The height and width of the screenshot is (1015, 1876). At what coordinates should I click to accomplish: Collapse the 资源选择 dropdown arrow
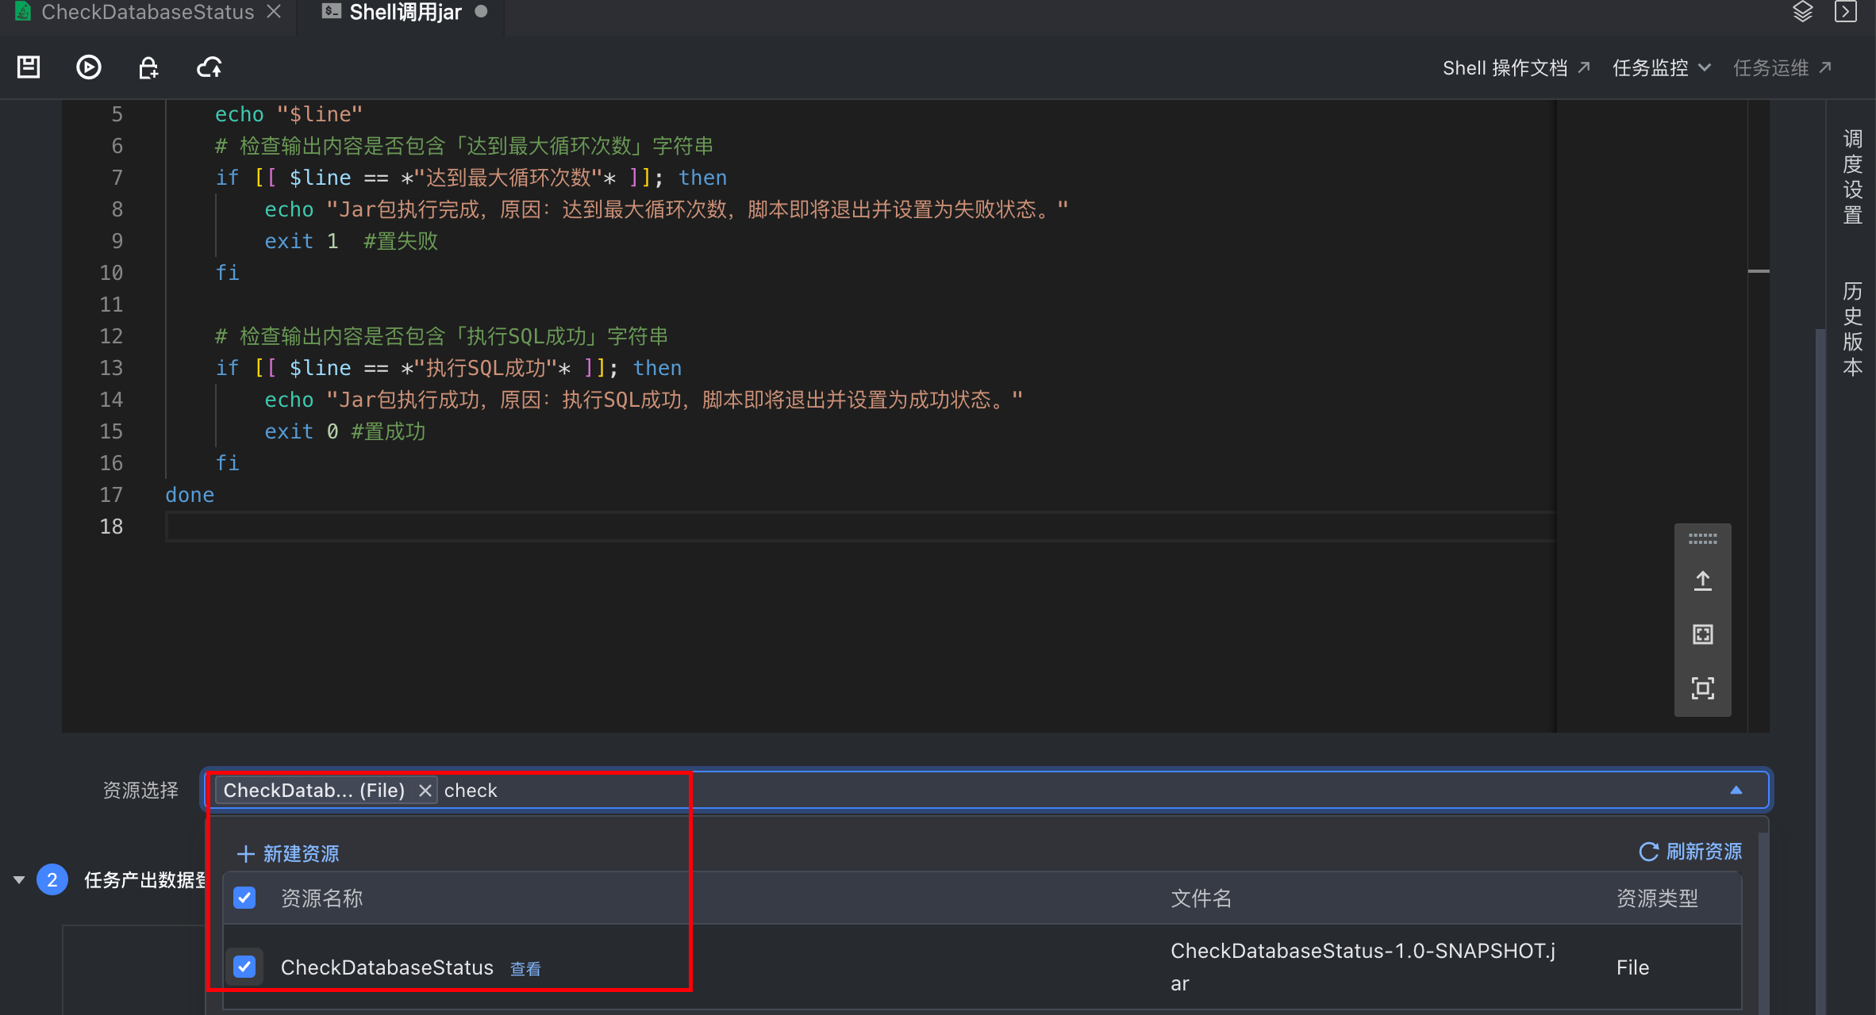pos(1736,791)
